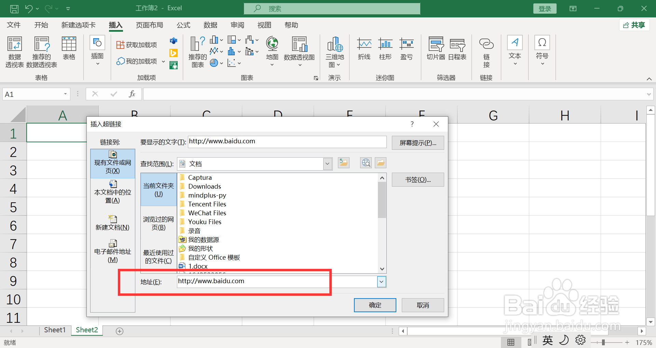Click the Sign in (登录) button

tap(545, 9)
